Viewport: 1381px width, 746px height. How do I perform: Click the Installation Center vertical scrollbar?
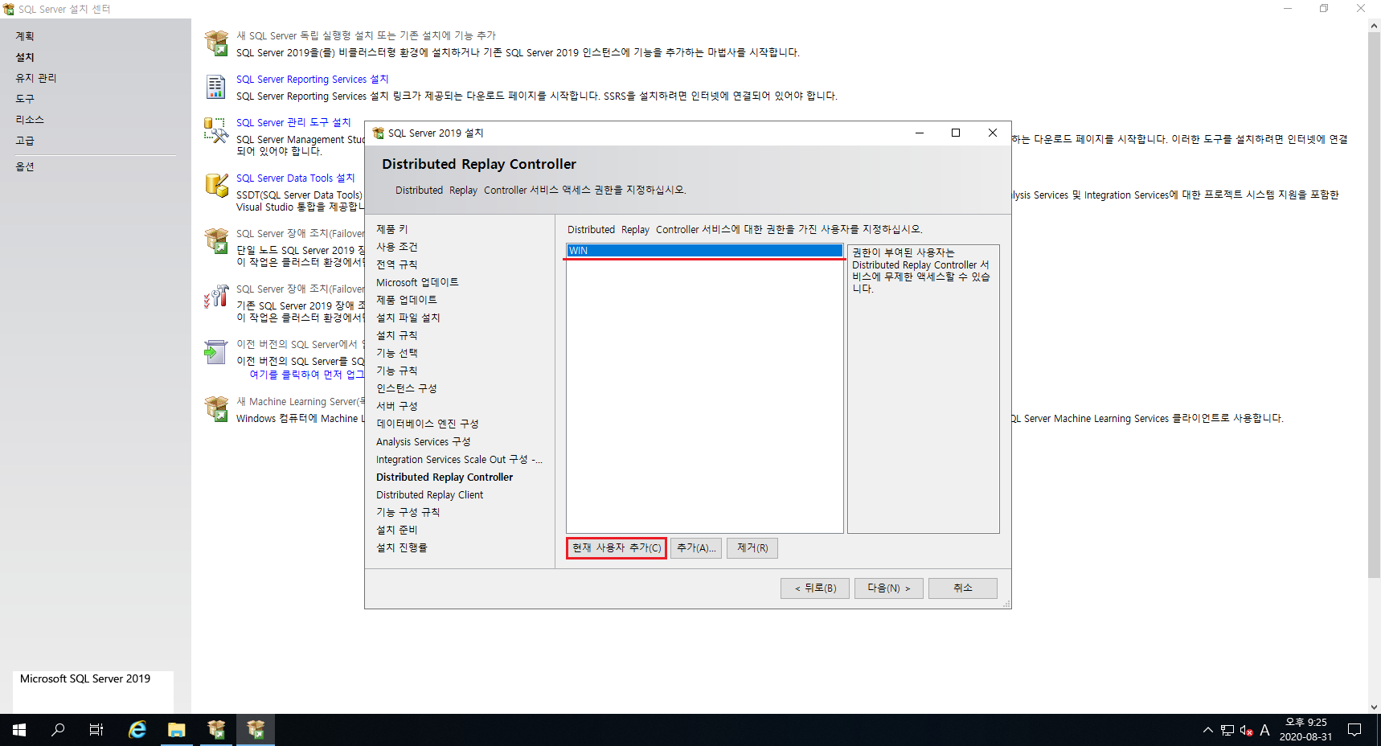(x=1374, y=305)
